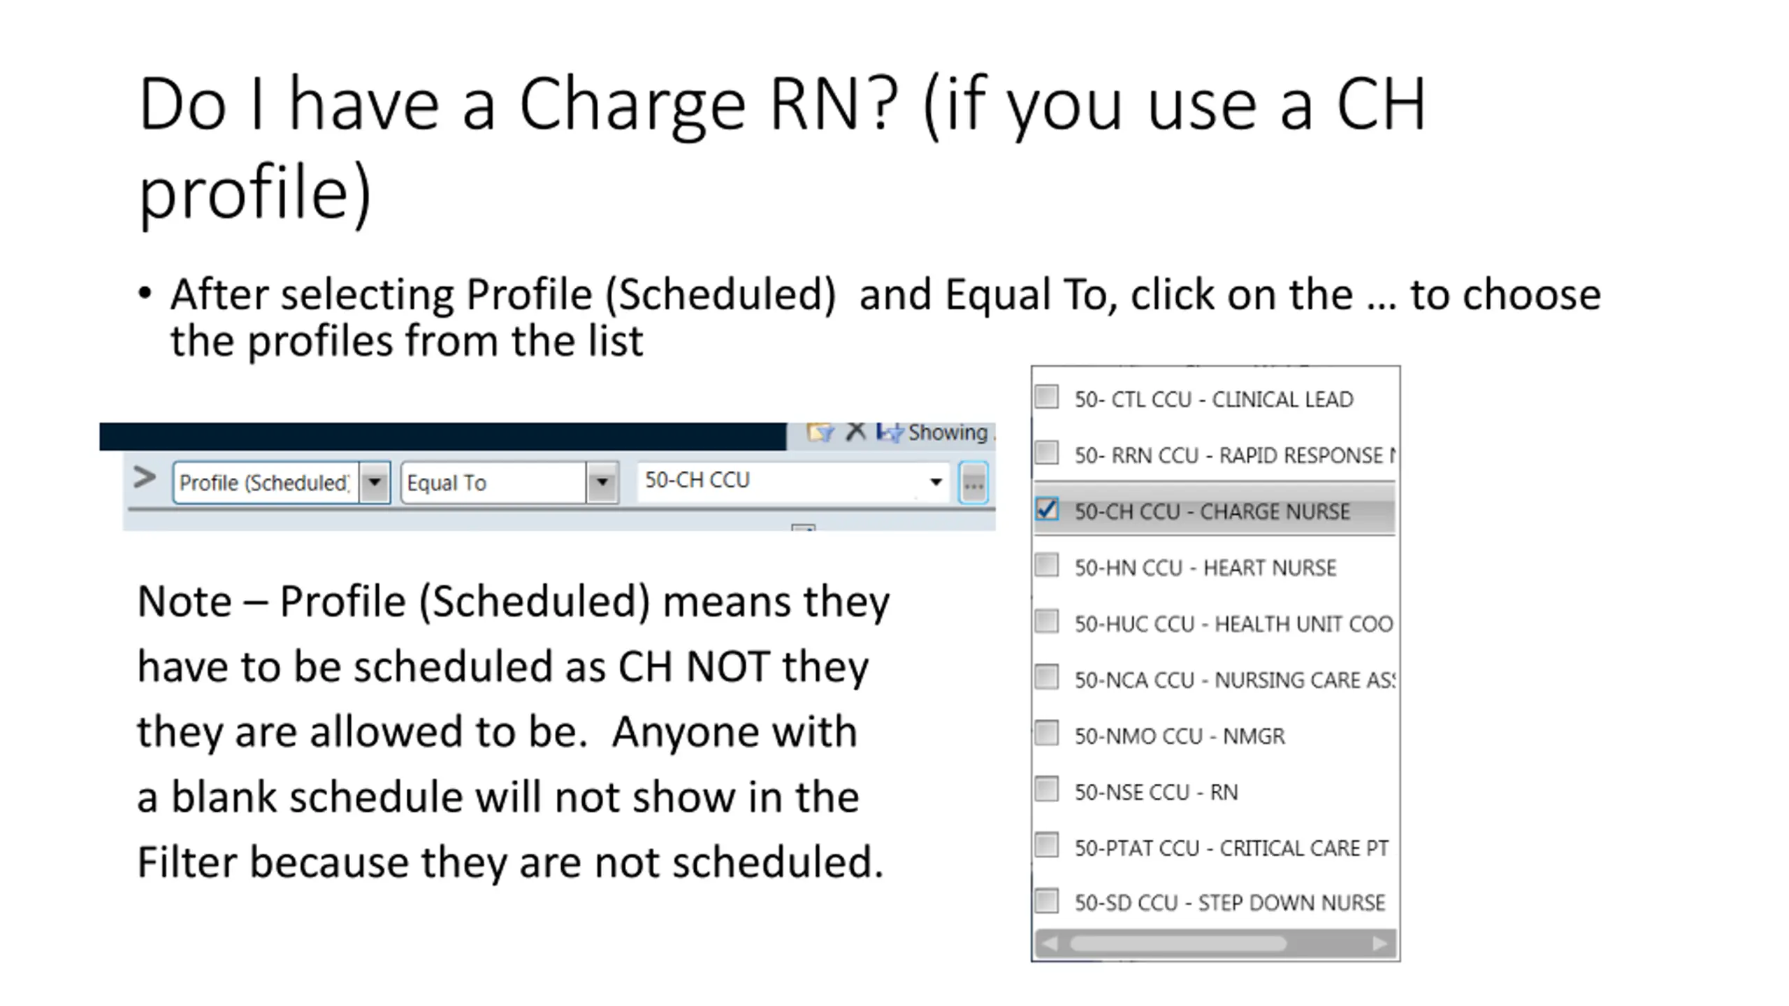Viewport: 1789px width, 1006px height.
Task: Select the 50-NMO CCU - NMGR list entry
Action: click(x=1180, y=736)
